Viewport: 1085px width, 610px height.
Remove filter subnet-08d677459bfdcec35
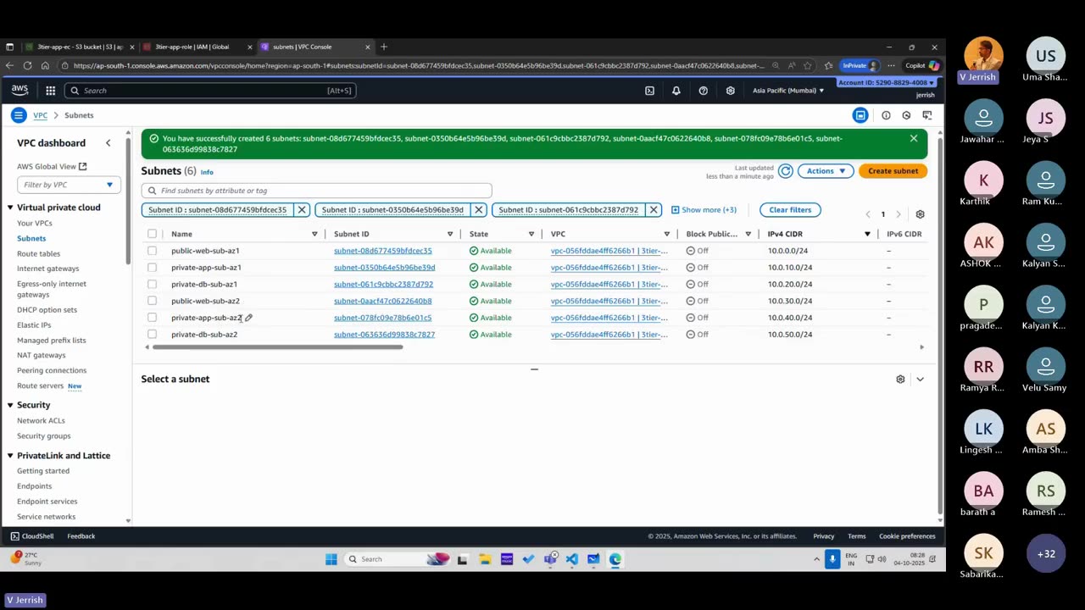[301, 210]
